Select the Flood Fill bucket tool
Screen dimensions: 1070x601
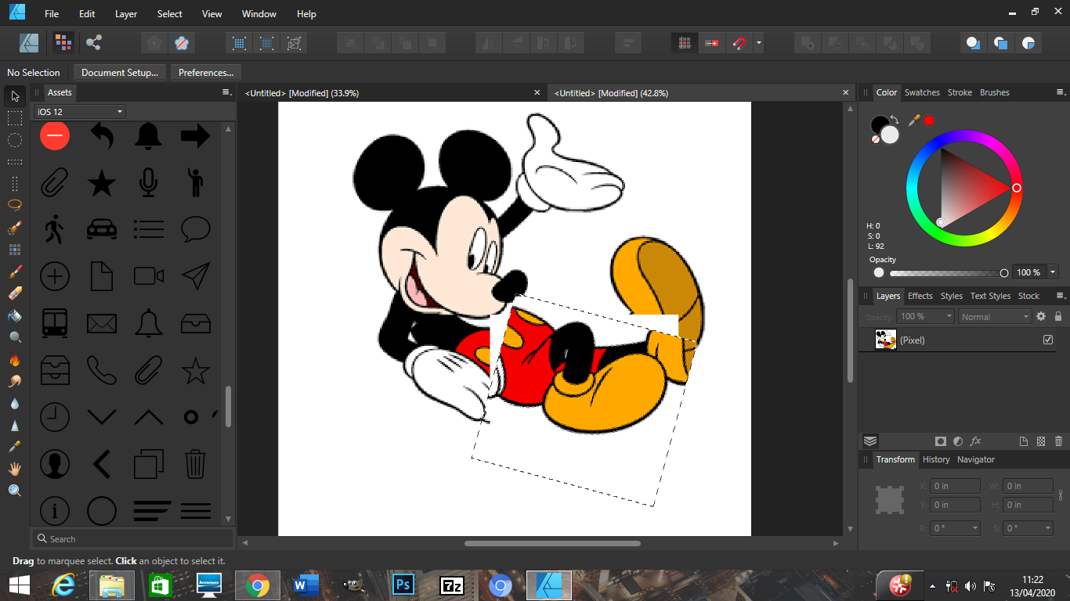coord(15,315)
